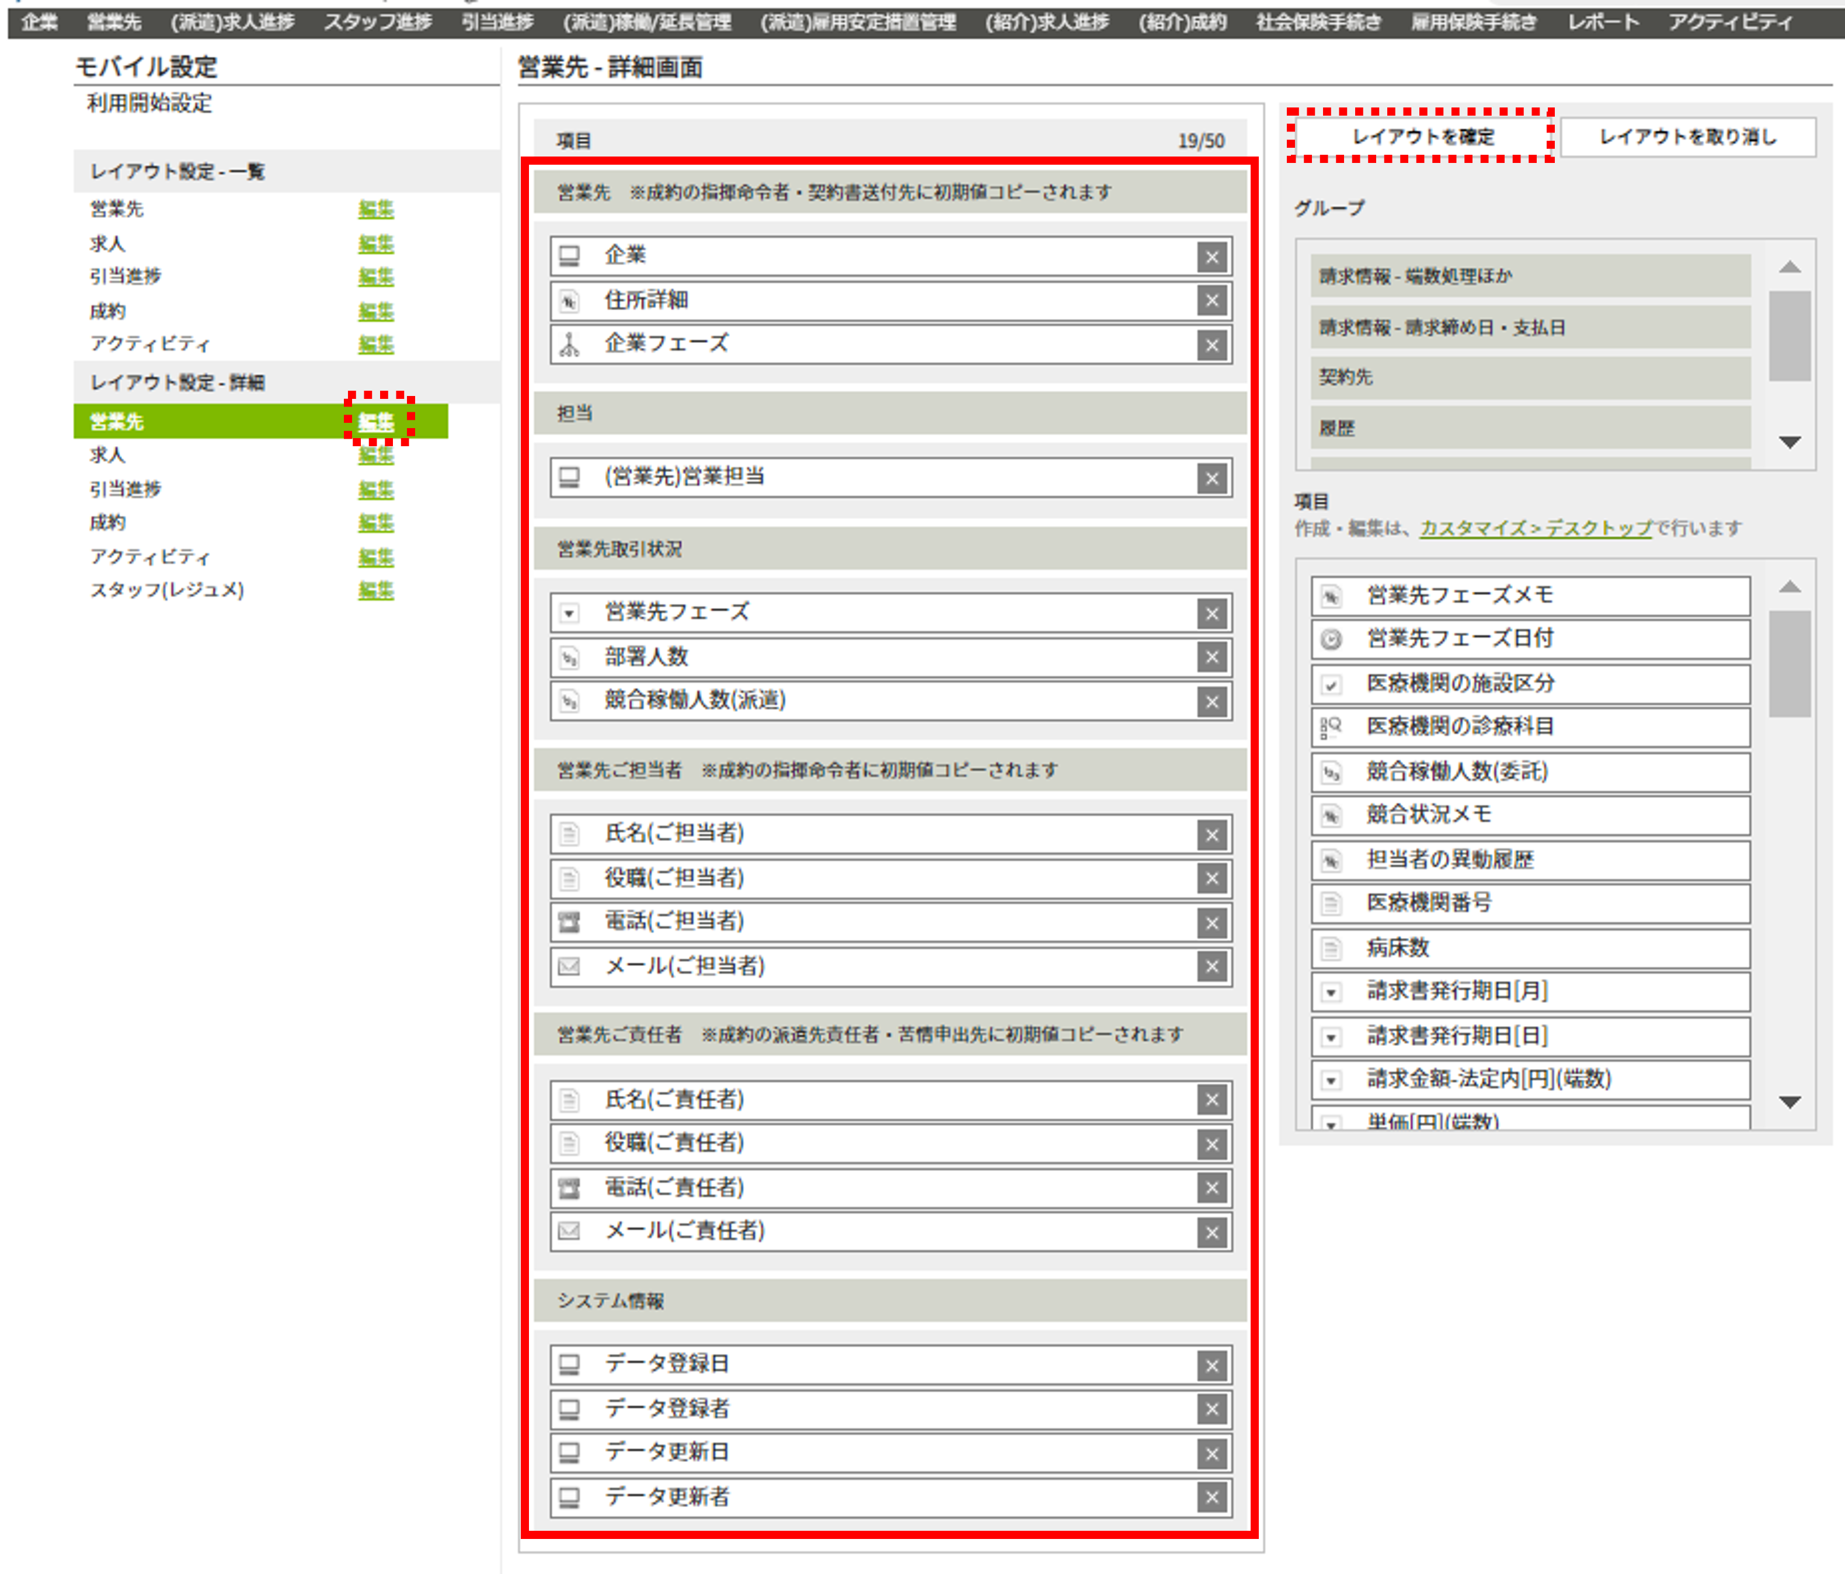Delete the 部署人数 item with X

coord(1211,658)
